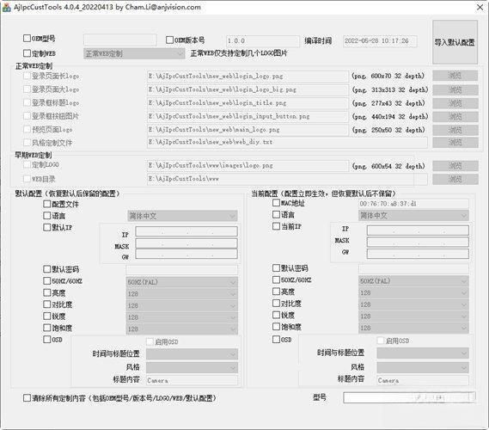Browse for login_logo_big.png file
The image size is (489, 430).
(455, 89)
